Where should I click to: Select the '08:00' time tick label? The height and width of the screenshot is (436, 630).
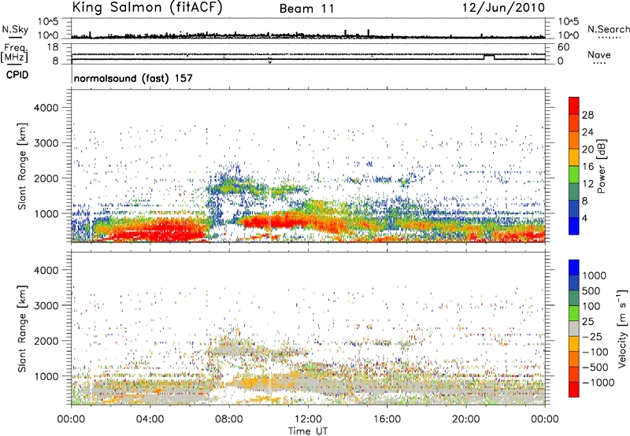229,419
